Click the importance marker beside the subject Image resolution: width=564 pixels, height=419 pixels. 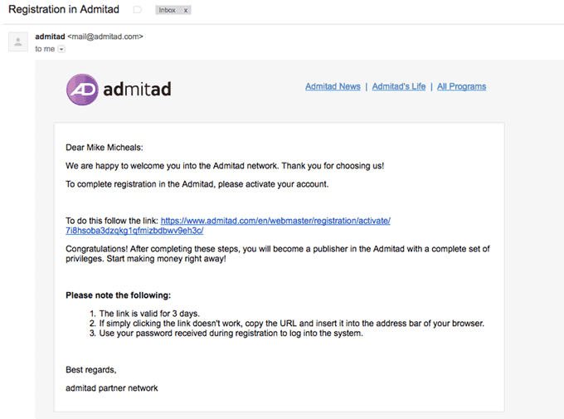pyautogui.click(x=138, y=10)
